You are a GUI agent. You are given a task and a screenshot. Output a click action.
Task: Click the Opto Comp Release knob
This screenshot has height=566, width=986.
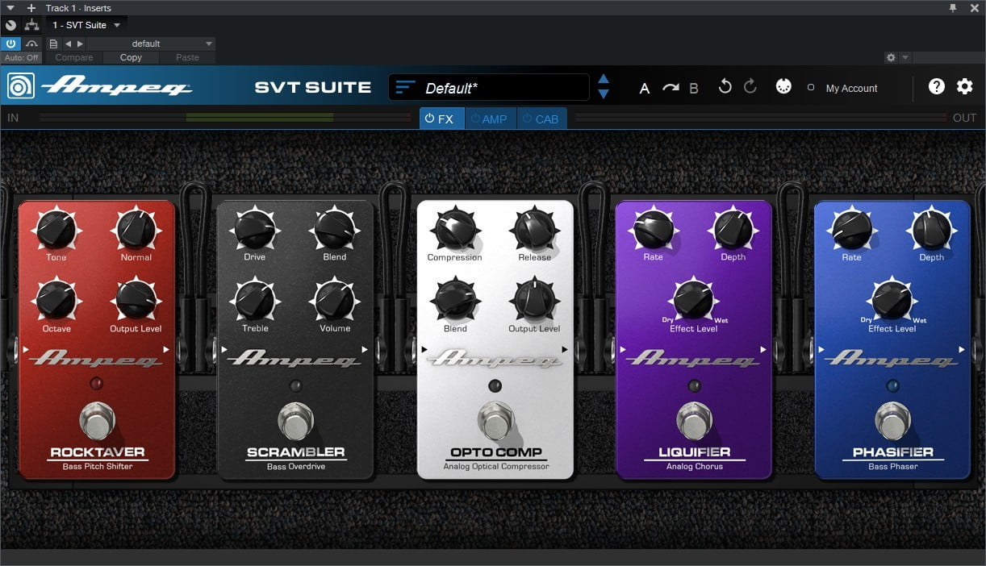click(534, 229)
